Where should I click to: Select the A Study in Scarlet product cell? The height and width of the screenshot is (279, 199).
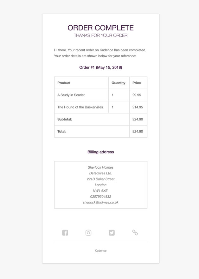(x=81, y=95)
